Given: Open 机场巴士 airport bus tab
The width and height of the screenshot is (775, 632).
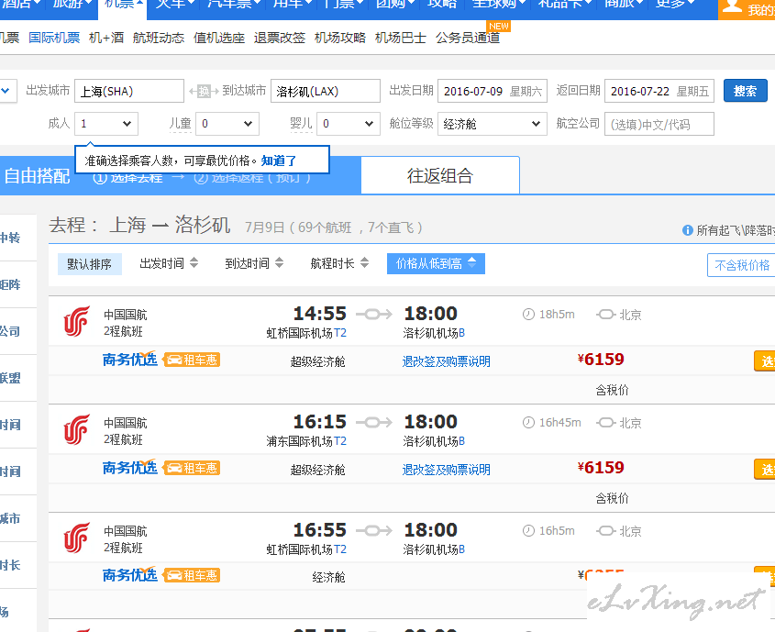Looking at the screenshot, I should coord(401,38).
